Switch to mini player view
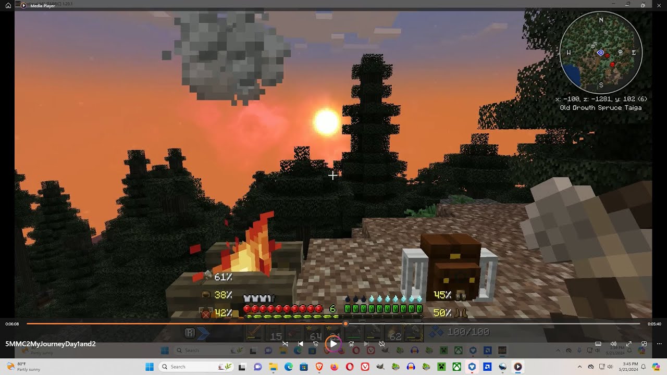This screenshot has width=667, height=375. click(x=644, y=344)
